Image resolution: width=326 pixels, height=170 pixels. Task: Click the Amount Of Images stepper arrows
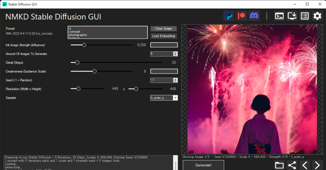click(175, 54)
